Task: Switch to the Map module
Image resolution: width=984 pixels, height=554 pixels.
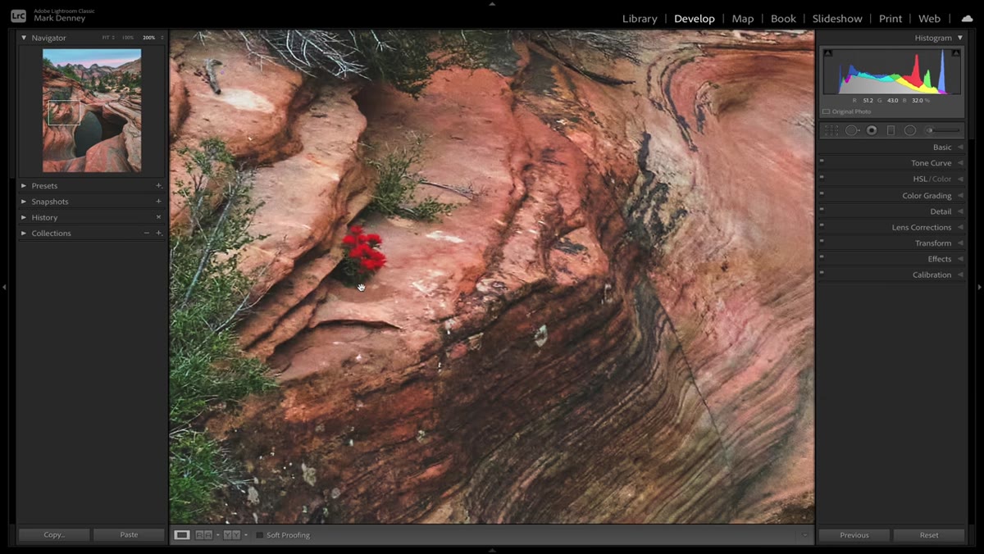Action: [743, 18]
